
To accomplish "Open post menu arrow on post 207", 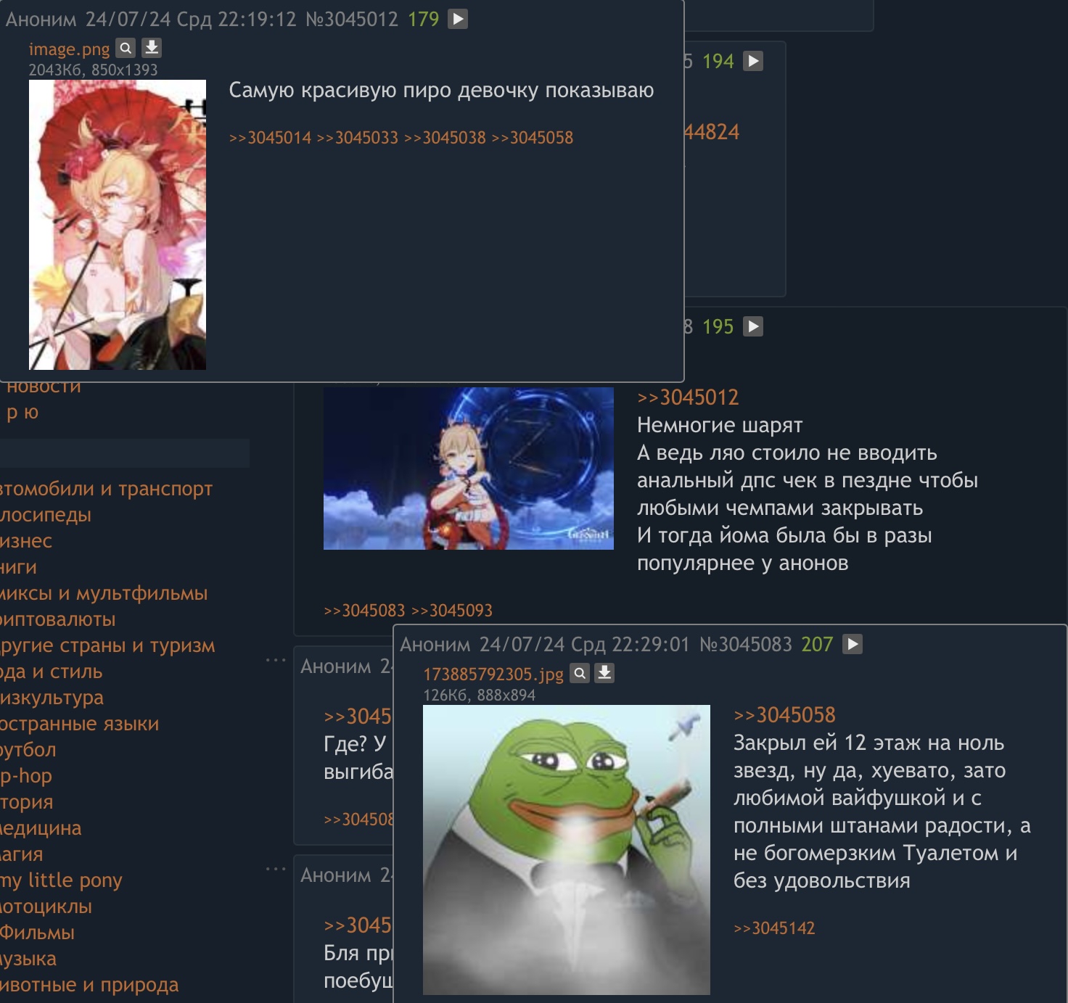I will 853,644.
